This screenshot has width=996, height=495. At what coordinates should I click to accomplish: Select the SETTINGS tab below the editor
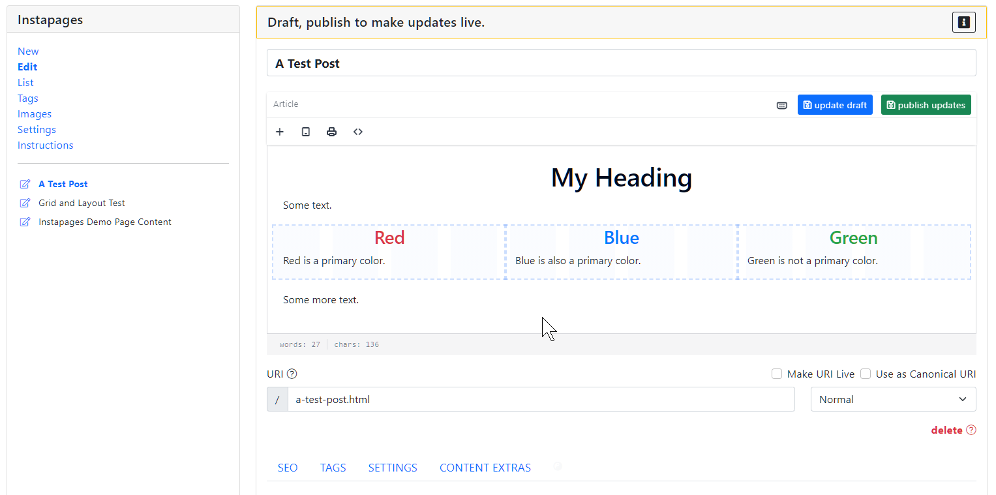click(x=393, y=468)
